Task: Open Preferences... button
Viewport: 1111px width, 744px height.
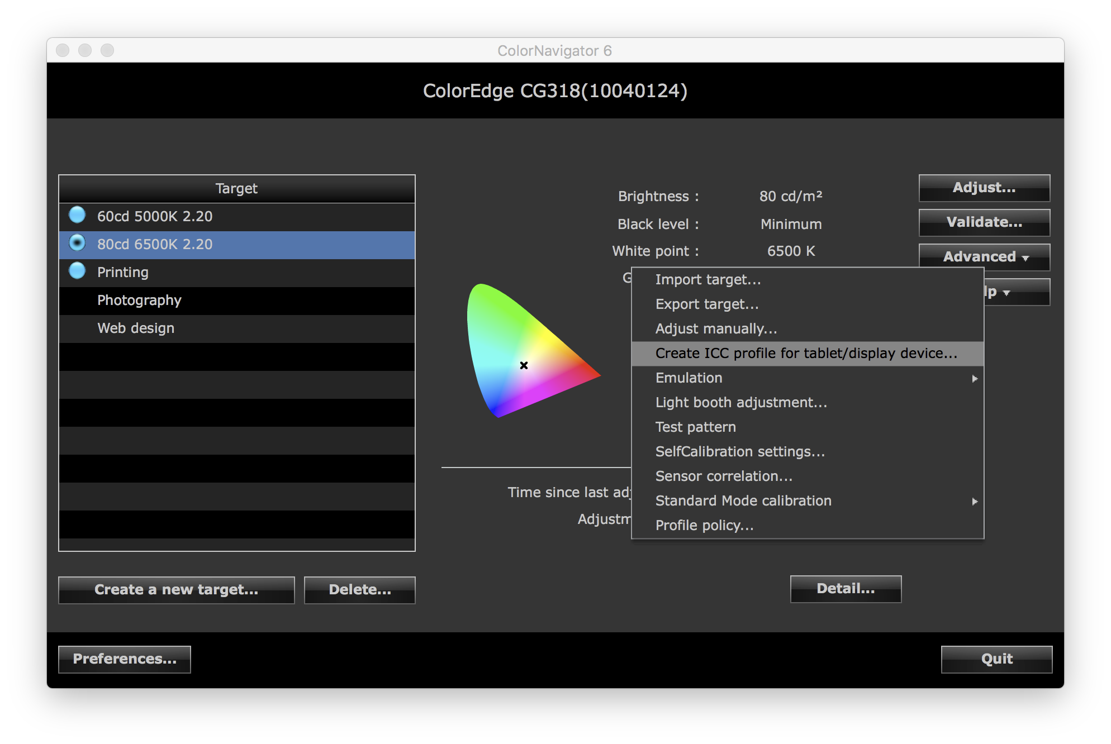Action: 125,659
